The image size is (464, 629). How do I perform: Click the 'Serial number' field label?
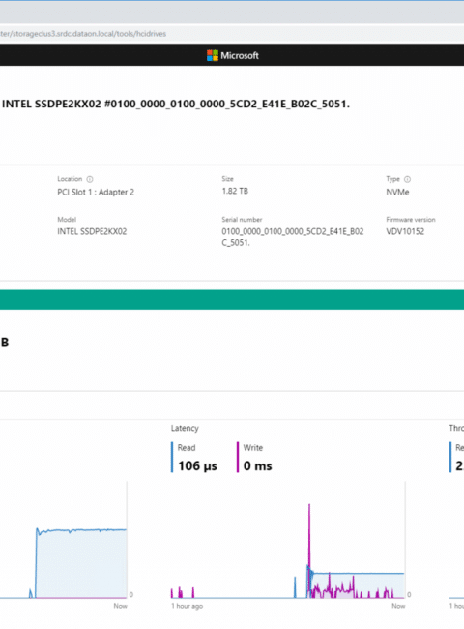tap(242, 220)
